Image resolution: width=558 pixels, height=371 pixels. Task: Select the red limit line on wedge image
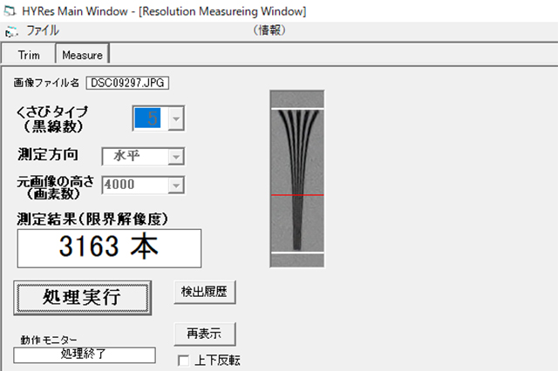tap(297, 196)
